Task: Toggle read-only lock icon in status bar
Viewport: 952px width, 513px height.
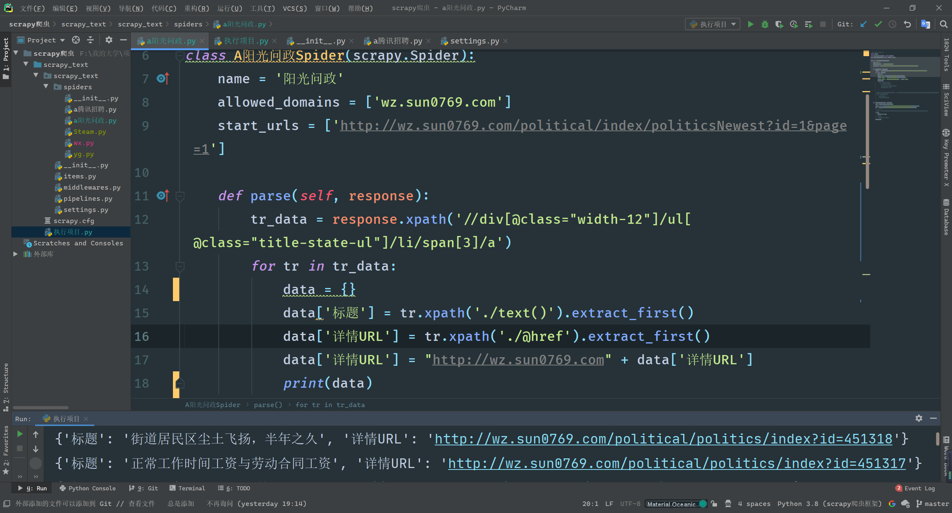Action: 714,504
